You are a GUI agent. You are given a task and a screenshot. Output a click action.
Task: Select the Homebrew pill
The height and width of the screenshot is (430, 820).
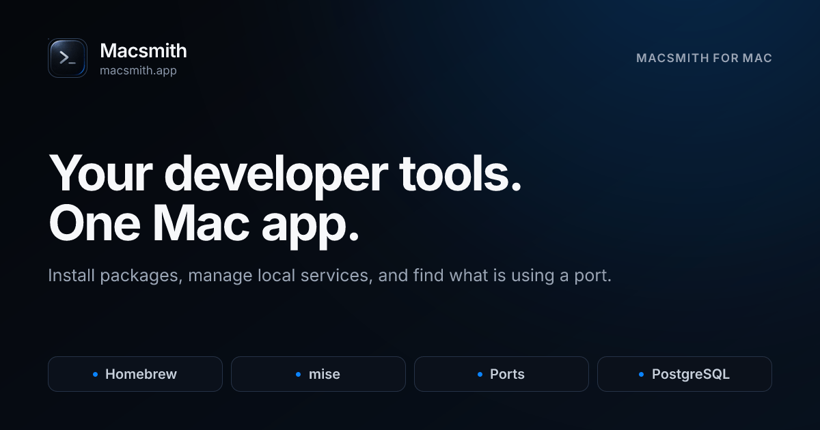click(135, 374)
